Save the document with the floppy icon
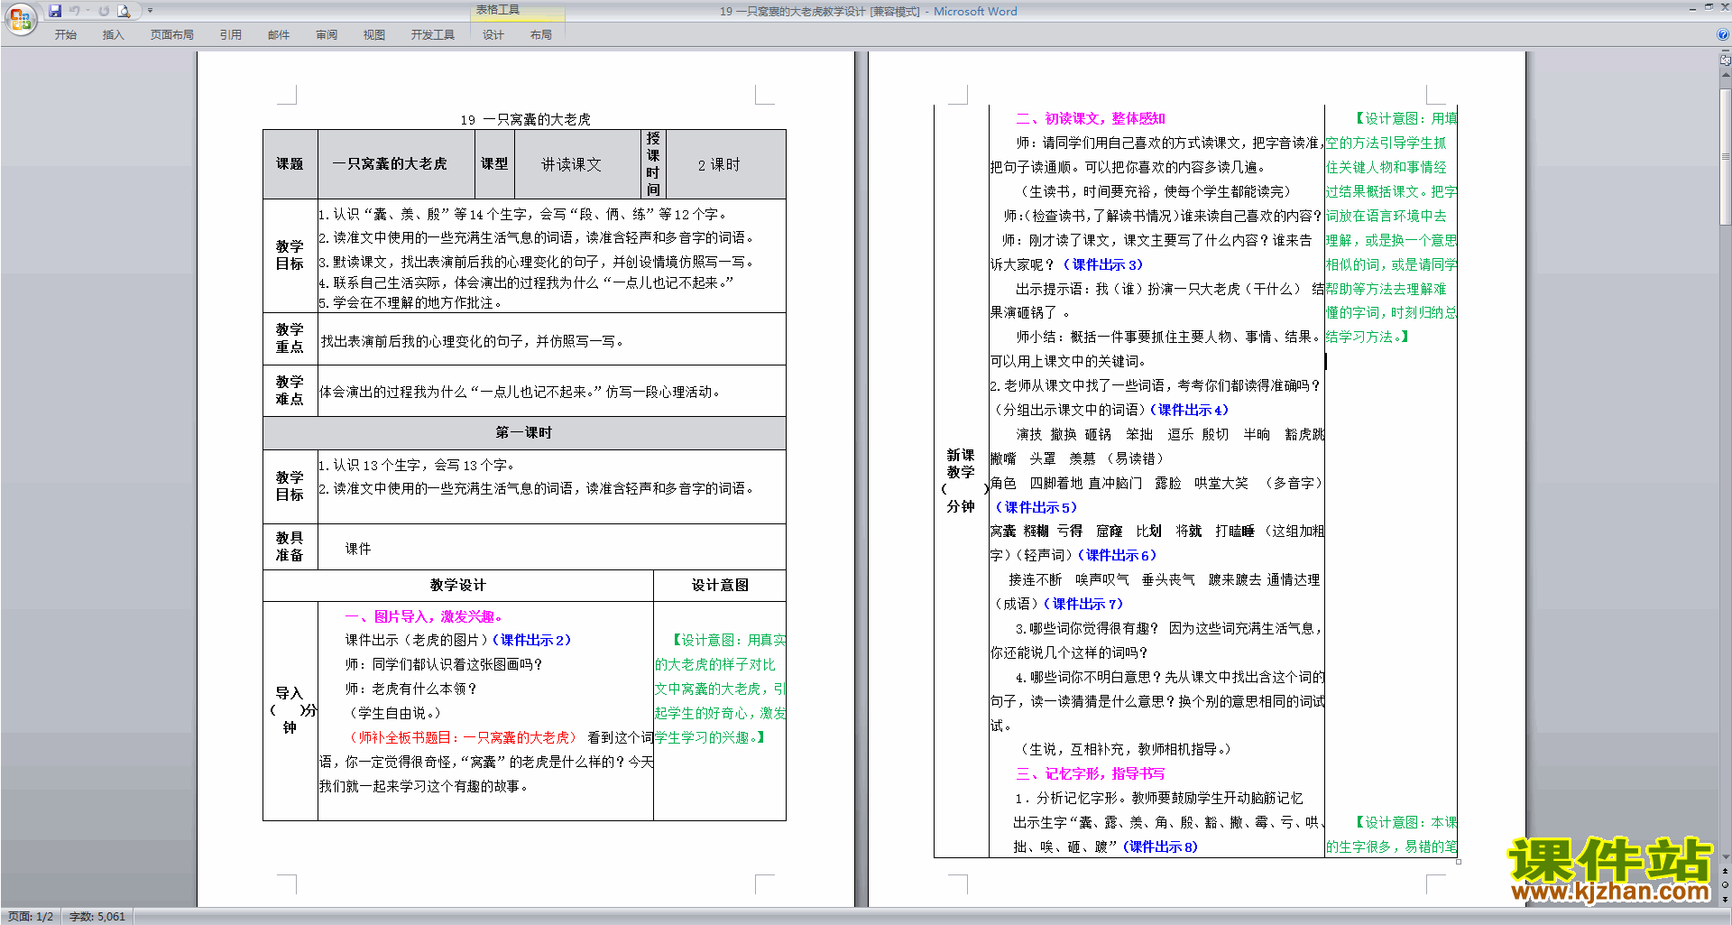1732x925 pixels. click(55, 11)
